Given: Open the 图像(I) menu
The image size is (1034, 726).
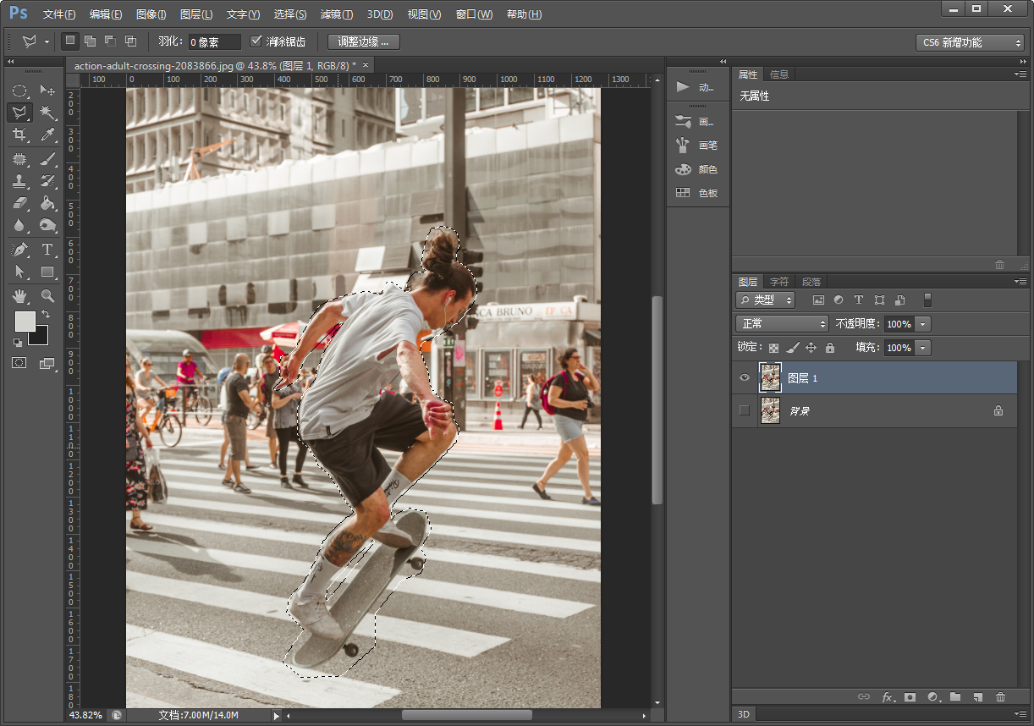Looking at the screenshot, I should [x=151, y=14].
